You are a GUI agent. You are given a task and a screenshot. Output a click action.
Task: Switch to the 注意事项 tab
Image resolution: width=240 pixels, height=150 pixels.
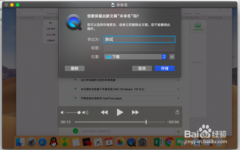[51, 40]
